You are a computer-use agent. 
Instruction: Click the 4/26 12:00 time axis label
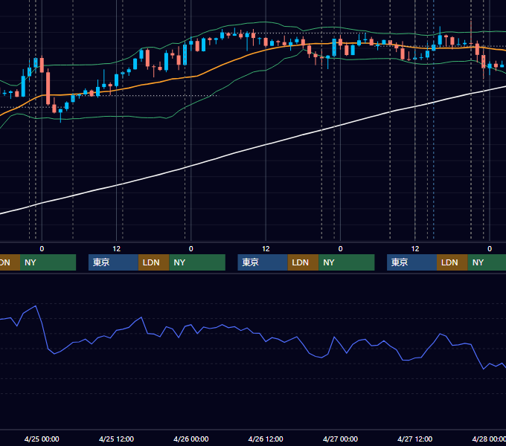pyautogui.click(x=266, y=439)
